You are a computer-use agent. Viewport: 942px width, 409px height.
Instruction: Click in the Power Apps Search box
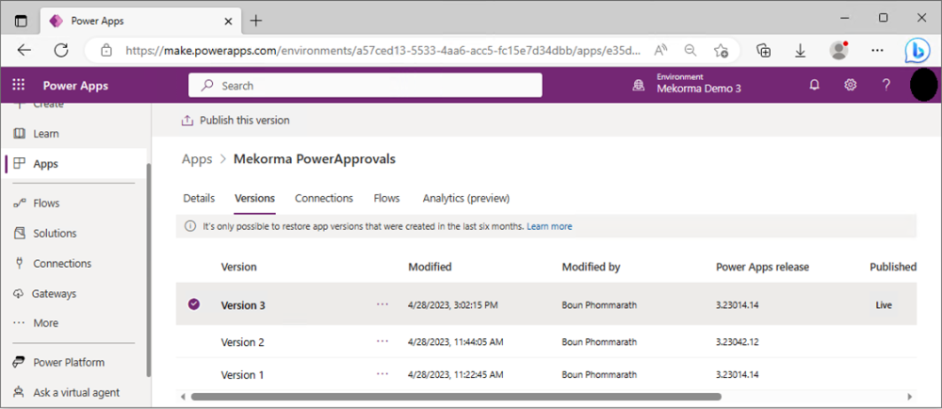tap(367, 86)
